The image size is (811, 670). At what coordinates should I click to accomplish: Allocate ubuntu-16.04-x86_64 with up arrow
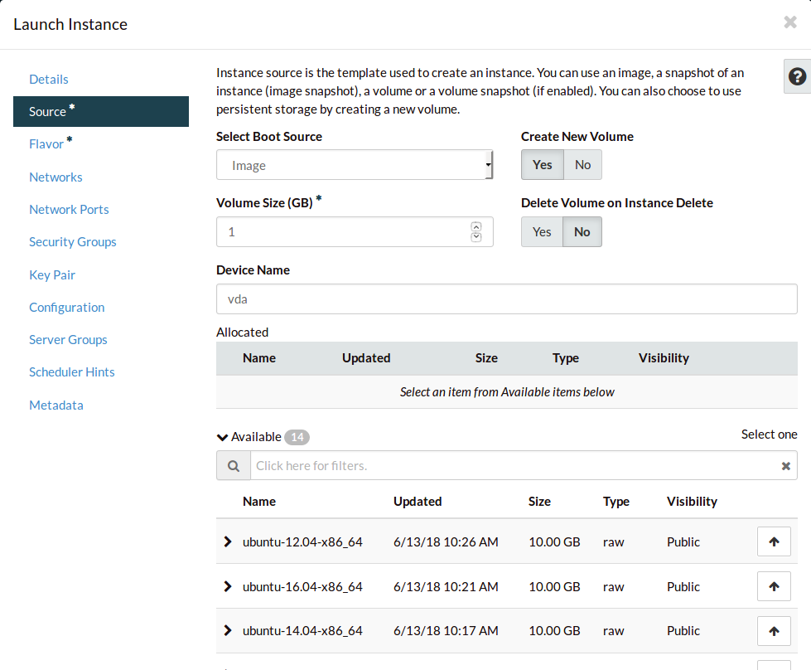[774, 586]
